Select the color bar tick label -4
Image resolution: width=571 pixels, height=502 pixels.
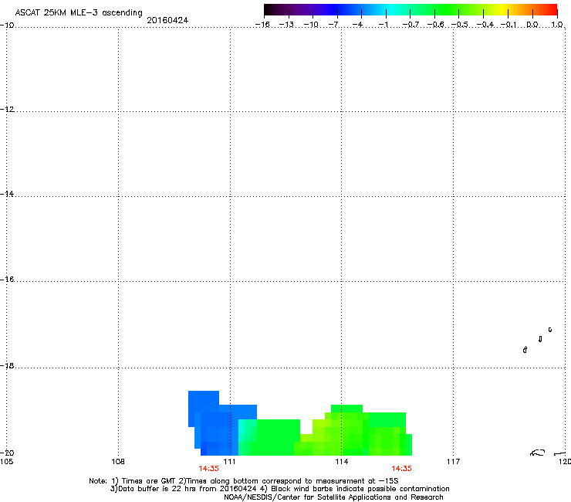click(357, 25)
